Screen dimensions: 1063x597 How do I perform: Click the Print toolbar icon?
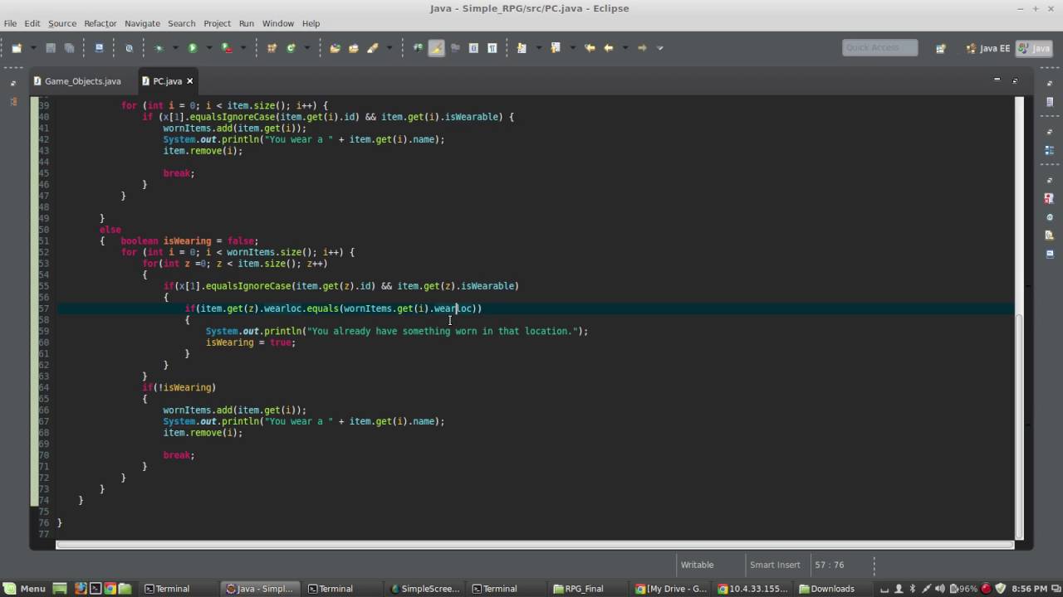click(99, 48)
